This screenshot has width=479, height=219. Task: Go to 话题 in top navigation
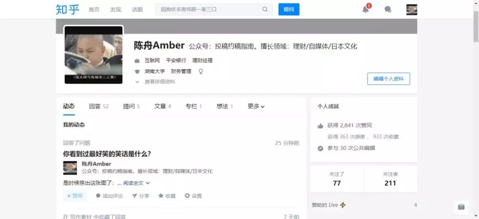point(137,9)
